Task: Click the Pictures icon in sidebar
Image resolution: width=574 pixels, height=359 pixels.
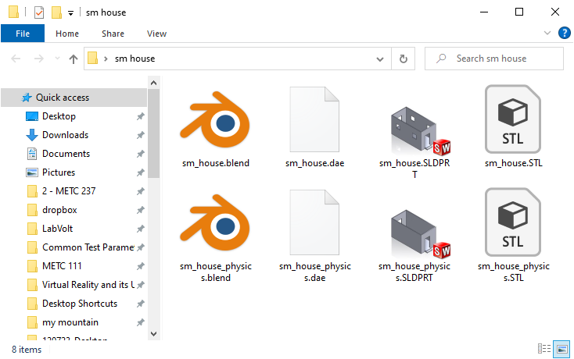Action: [32, 172]
